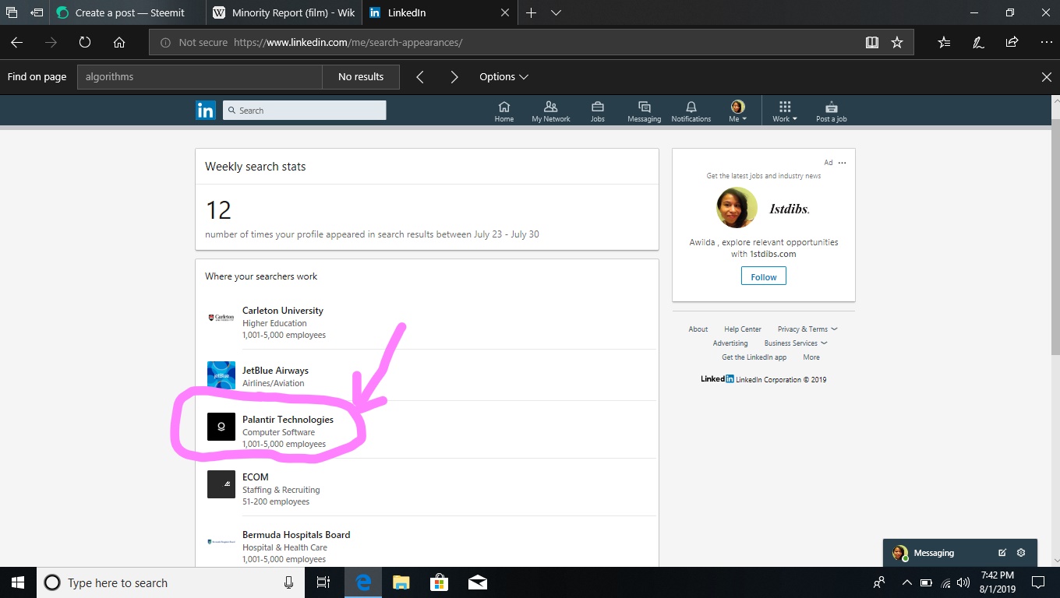Open LinkedIn Home icon
The image size is (1060, 598).
[503, 111]
